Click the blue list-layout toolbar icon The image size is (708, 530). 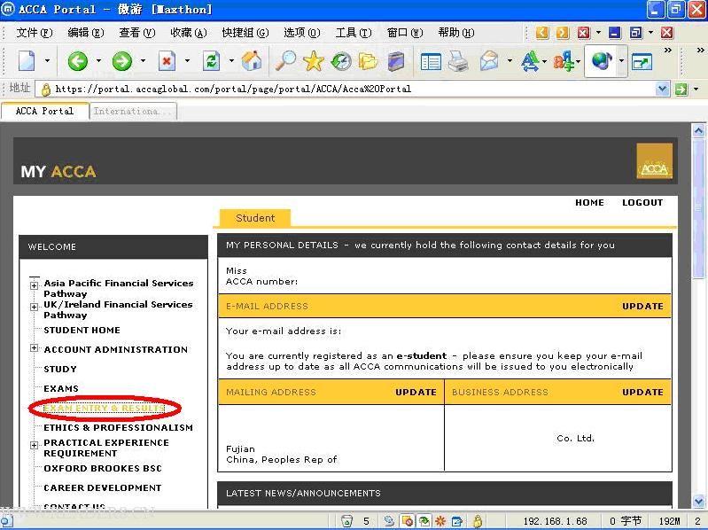coord(431,61)
